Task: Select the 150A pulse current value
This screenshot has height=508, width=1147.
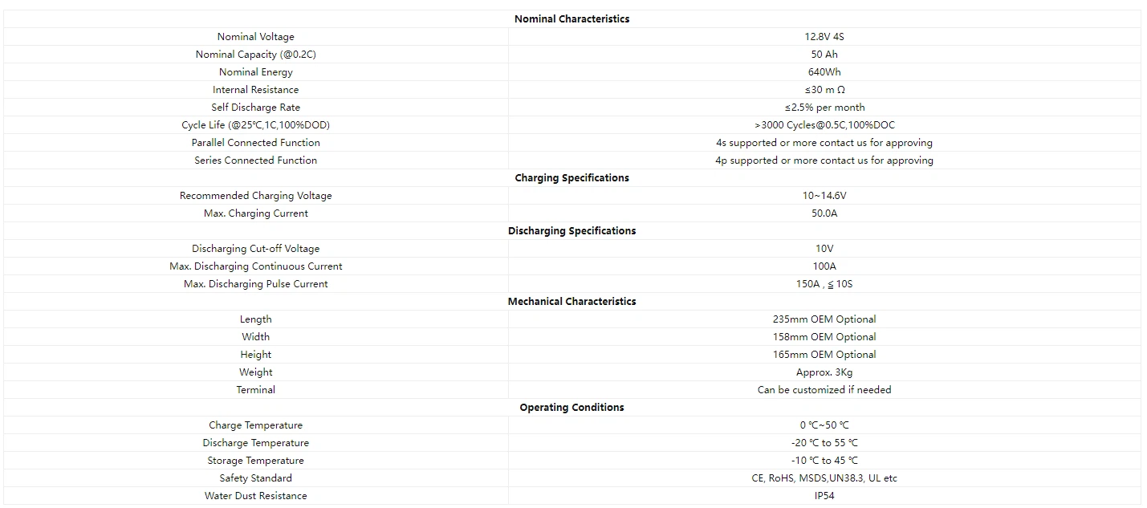Action: coord(824,284)
